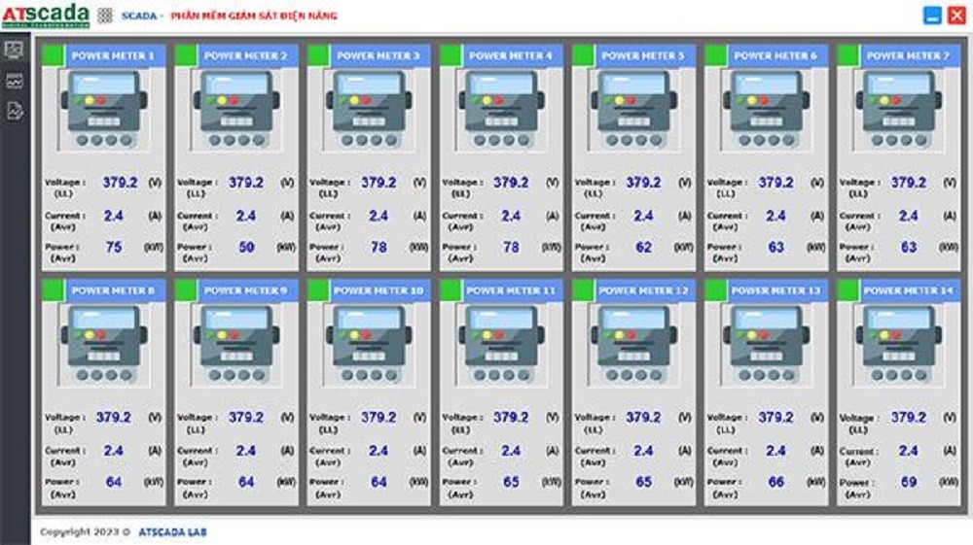Open the trend chart sidebar icon

tap(15, 81)
